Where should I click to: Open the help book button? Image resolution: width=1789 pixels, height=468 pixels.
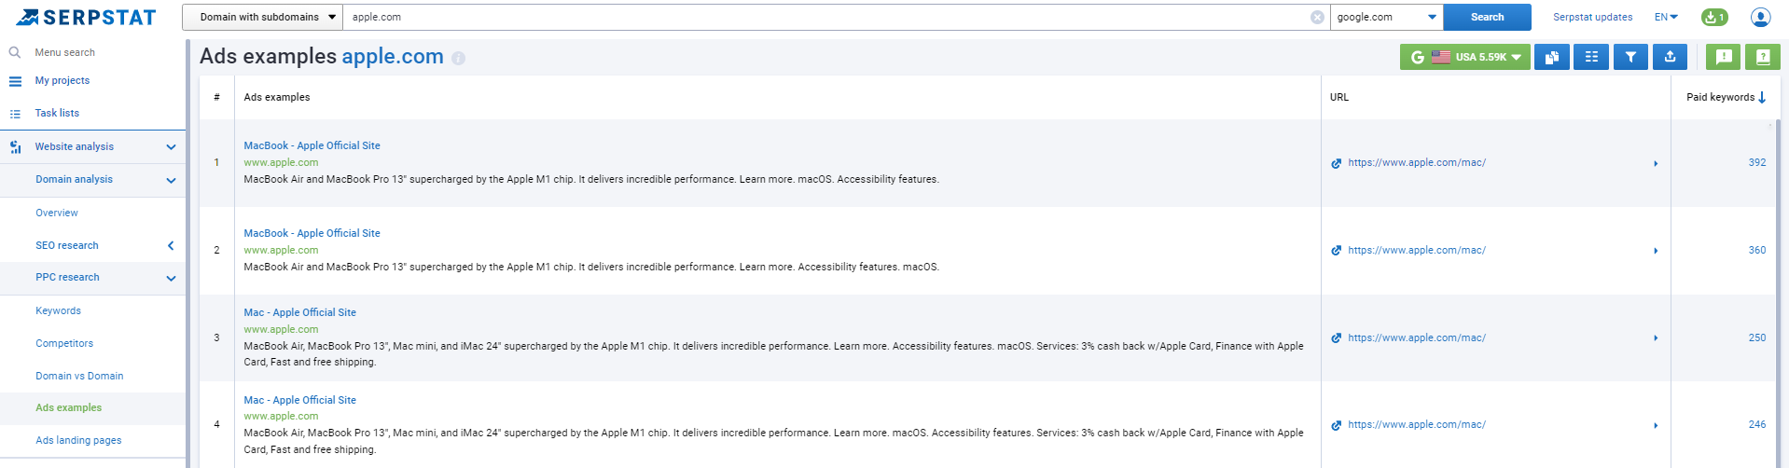[1763, 57]
